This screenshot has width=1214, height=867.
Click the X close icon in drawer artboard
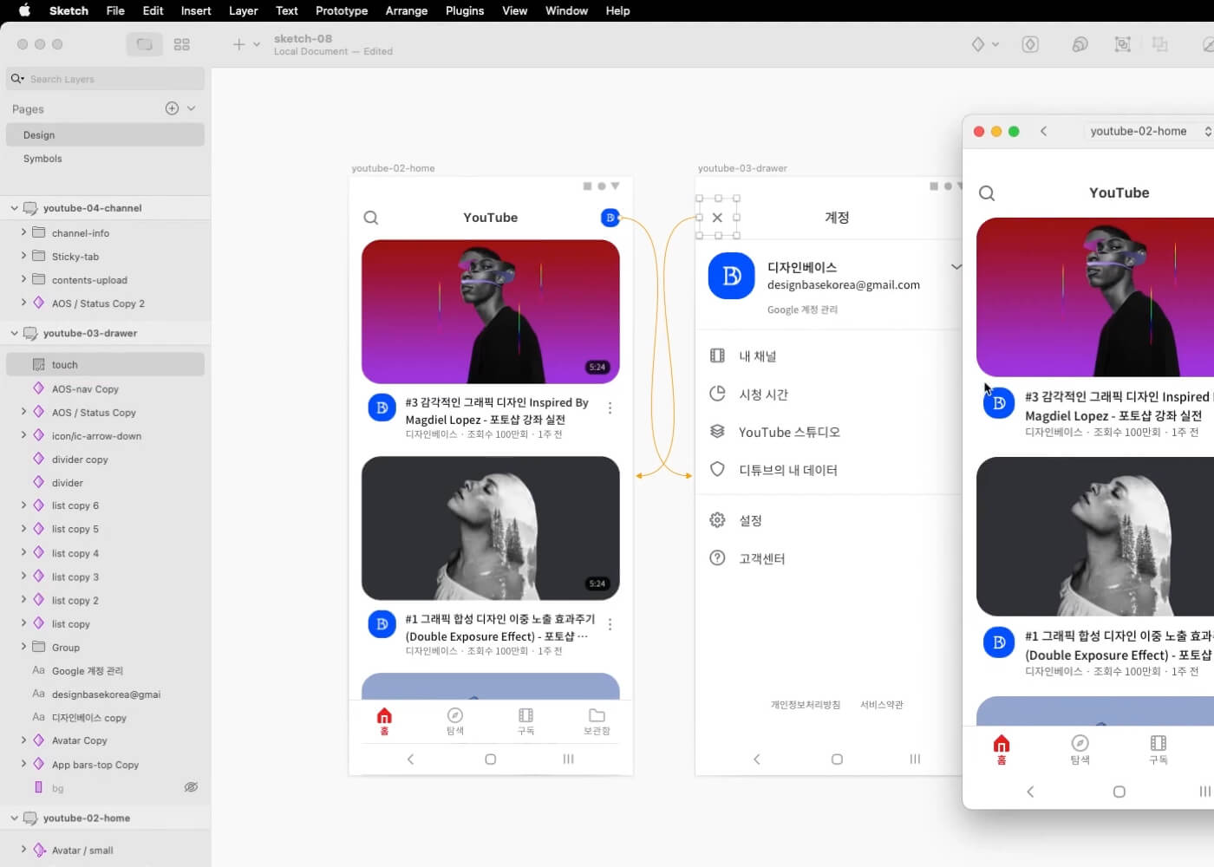click(717, 218)
